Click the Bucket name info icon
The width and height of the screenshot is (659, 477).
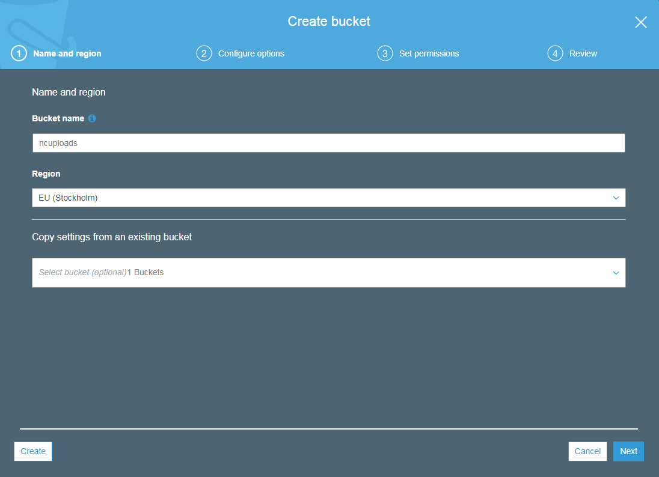pyautogui.click(x=92, y=118)
